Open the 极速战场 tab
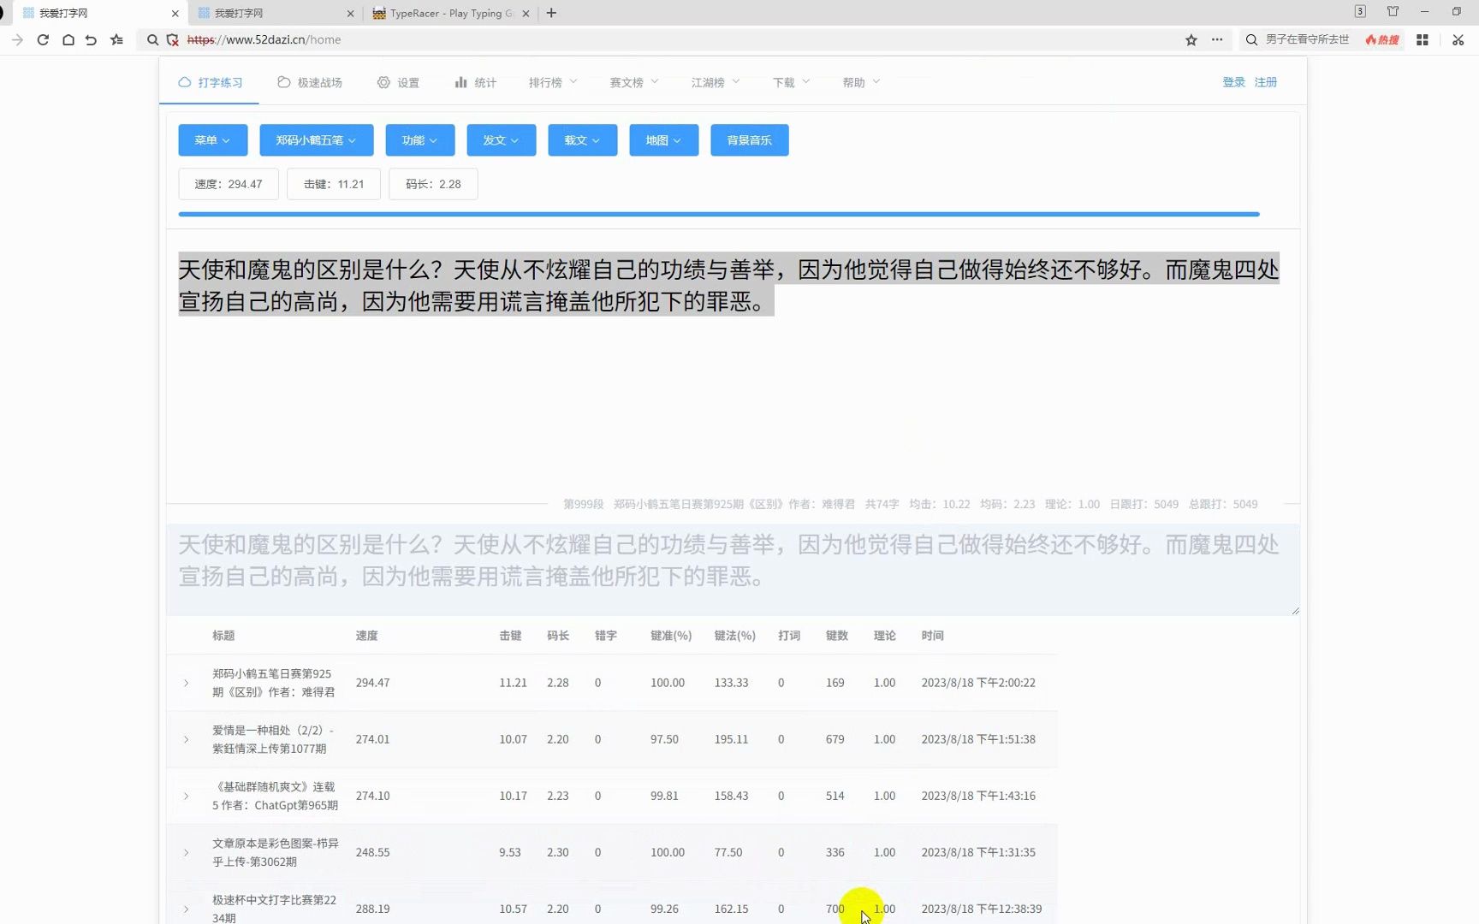 click(310, 82)
